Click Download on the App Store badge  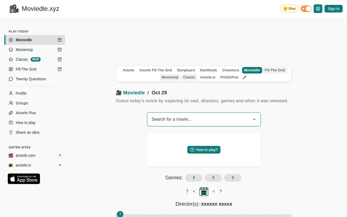coord(24,179)
